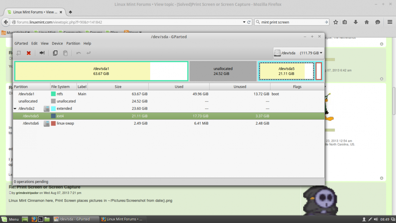Click the New partition toolbar icon in GParted

19,53
